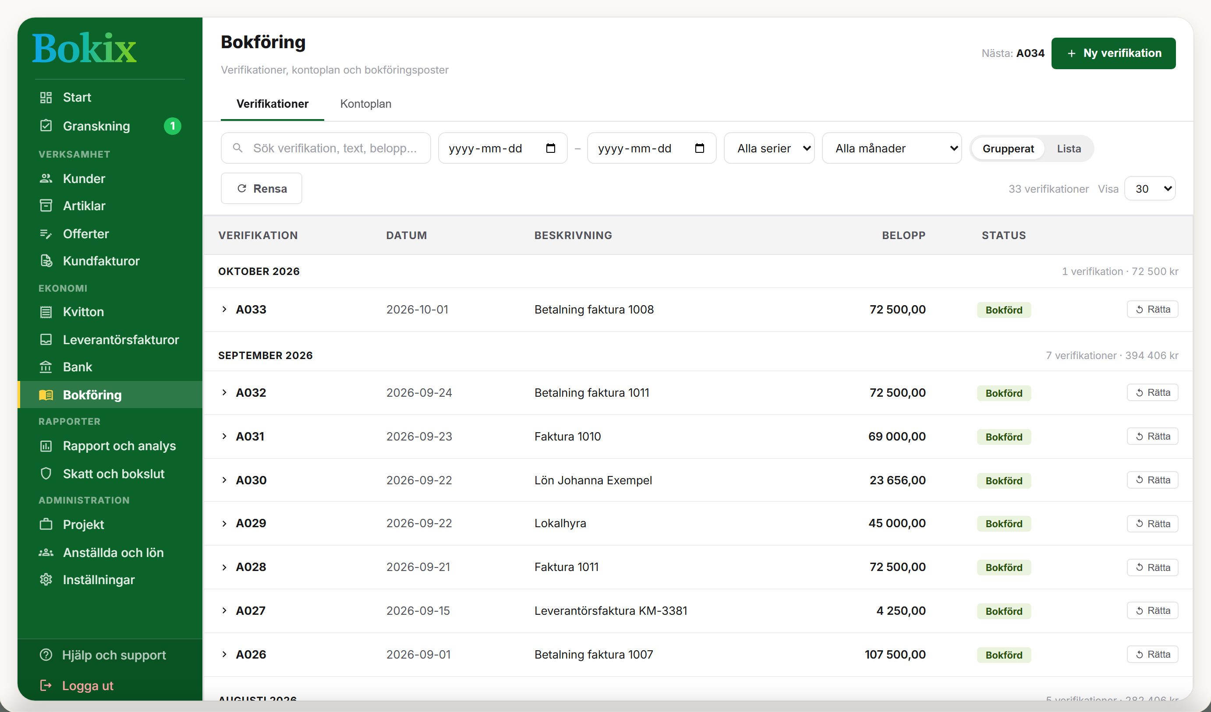The width and height of the screenshot is (1211, 712).
Task: Click the Granskning notification badge 1
Action: [x=173, y=126]
